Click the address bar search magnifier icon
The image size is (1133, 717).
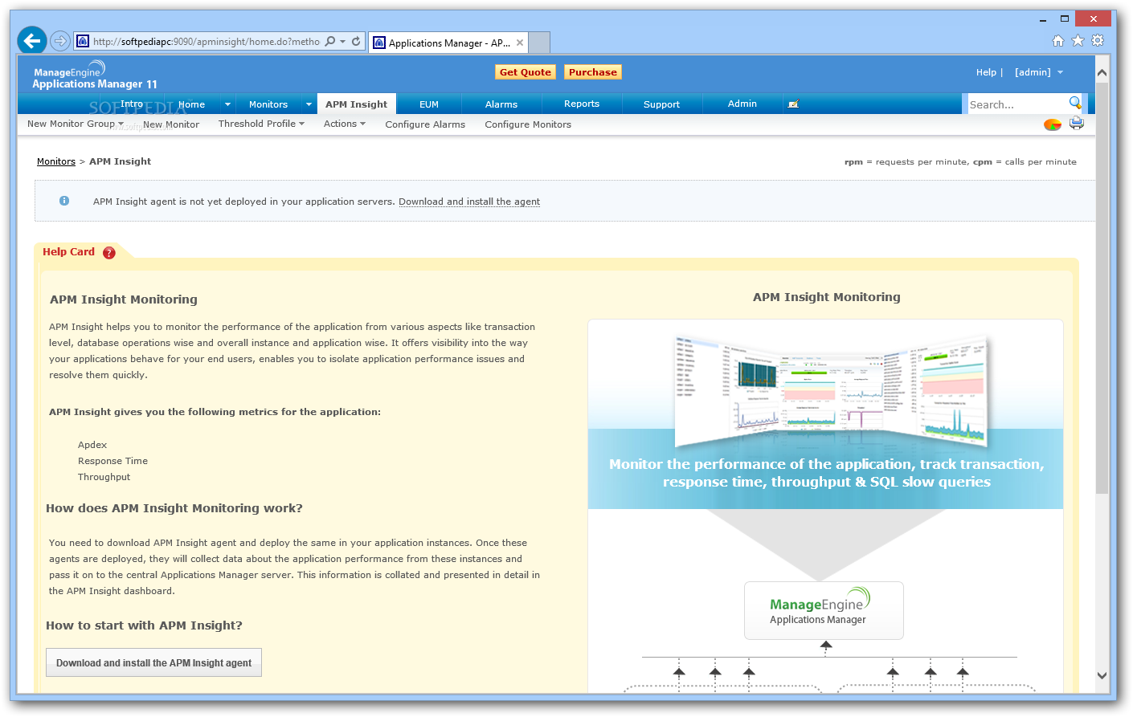[330, 41]
